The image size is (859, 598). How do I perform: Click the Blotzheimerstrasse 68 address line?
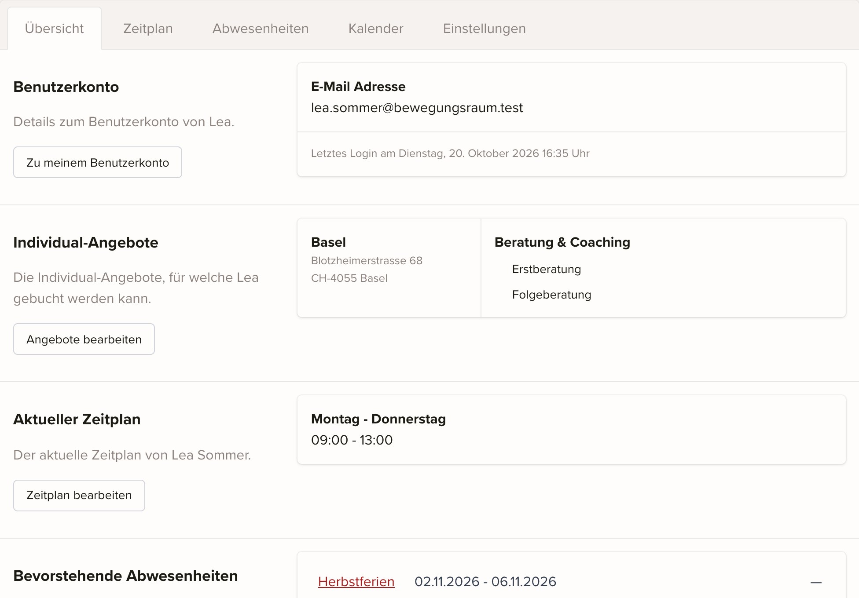pyautogui.click(x=367, y=261)
